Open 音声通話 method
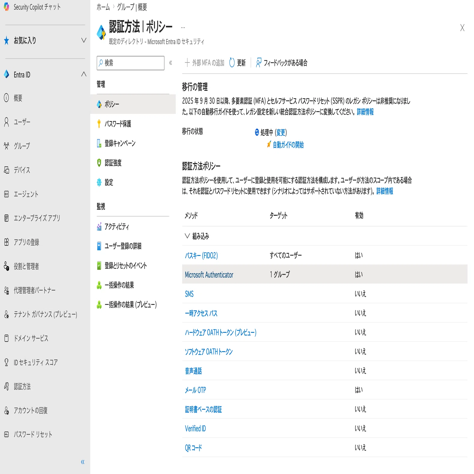Image resolution: width=474 pixels, height=474 pixels. coord(193,371)
